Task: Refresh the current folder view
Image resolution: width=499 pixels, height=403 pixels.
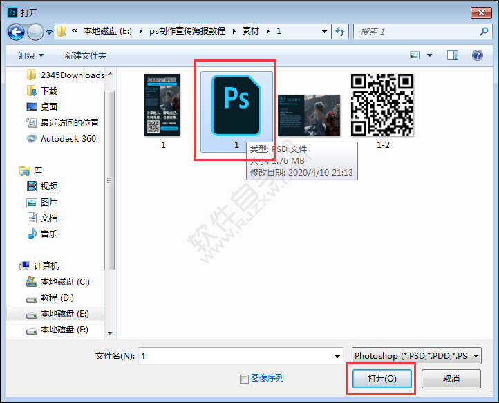Action: click(x=340, y=32)
